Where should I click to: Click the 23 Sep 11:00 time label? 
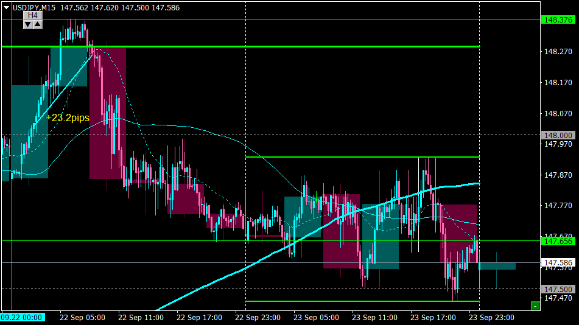click(374, 317)
